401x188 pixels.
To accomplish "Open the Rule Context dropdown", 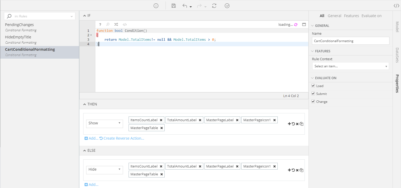I will click(x=350, y=66).
